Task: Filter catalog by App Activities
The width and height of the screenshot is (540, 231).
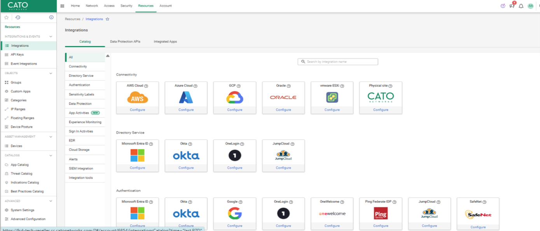Action: pyautogui.click(x=85, y=113)
